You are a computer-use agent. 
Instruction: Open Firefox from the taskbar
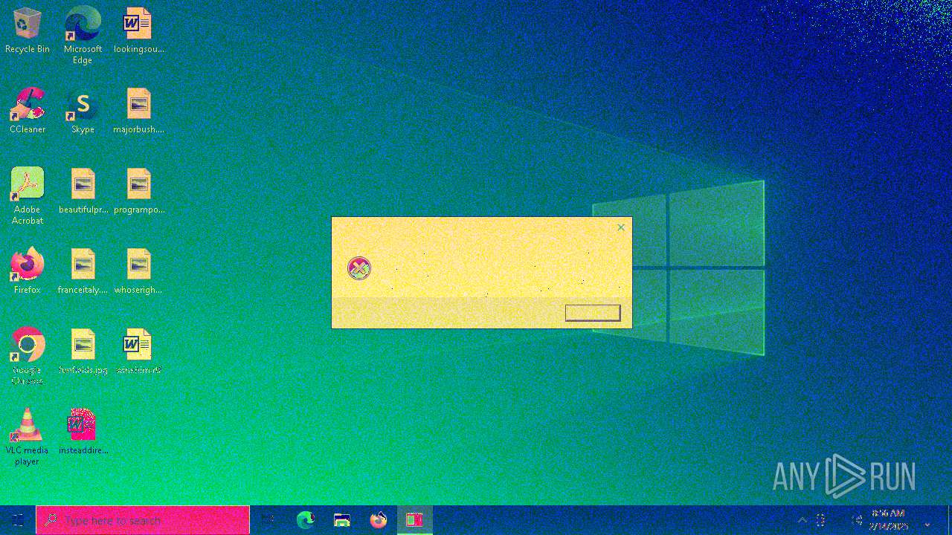click(x=379, y=520)
